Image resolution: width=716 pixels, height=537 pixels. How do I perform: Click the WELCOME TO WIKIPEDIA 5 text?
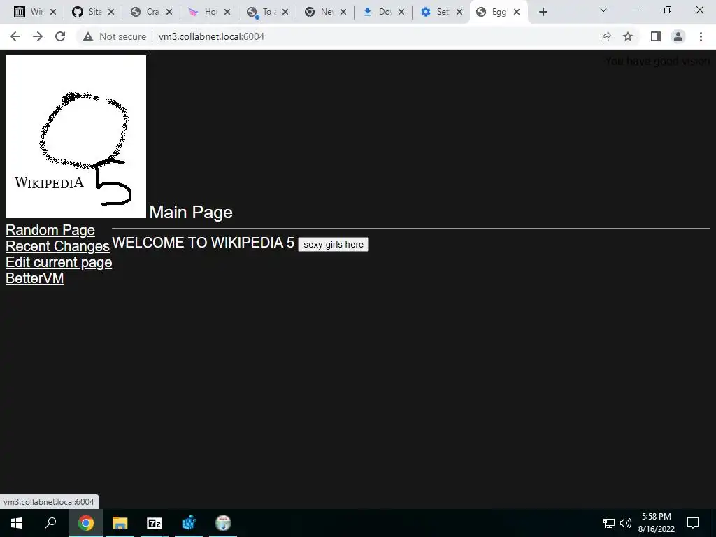203,243
